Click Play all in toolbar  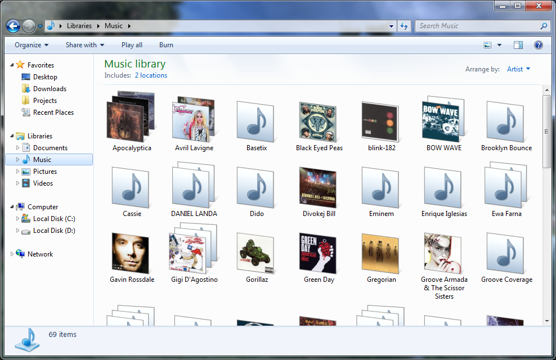point(132,45)
